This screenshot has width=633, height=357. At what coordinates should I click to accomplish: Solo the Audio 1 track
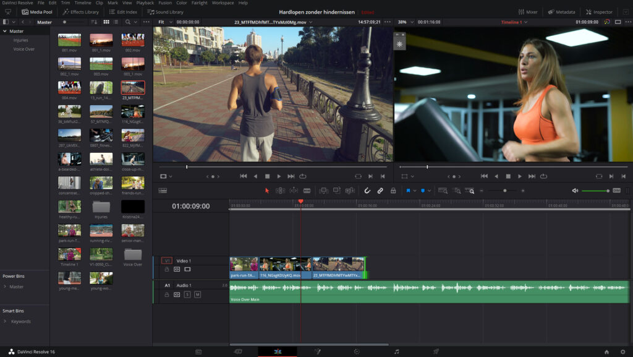pos(187,295)
